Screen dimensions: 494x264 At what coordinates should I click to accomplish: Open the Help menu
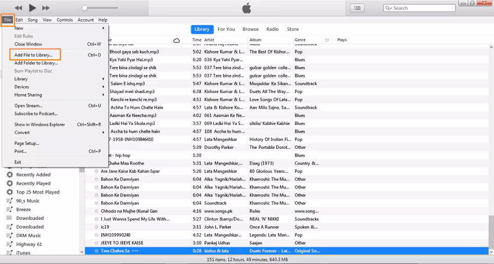103,20
